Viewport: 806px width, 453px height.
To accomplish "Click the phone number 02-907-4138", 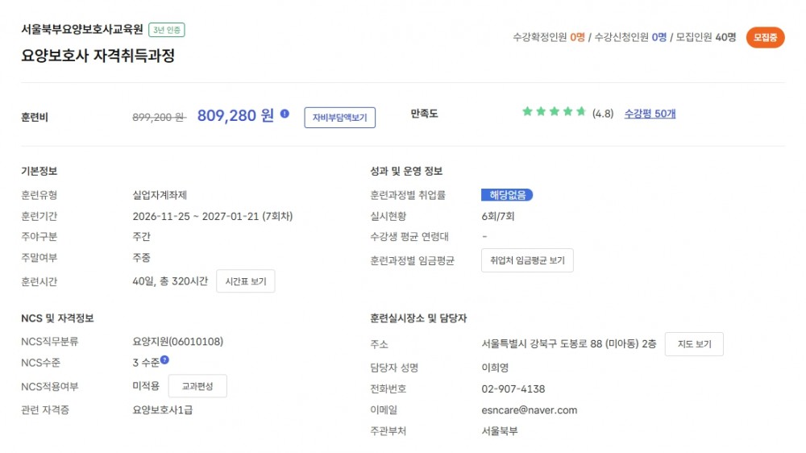I will point(513,389).
